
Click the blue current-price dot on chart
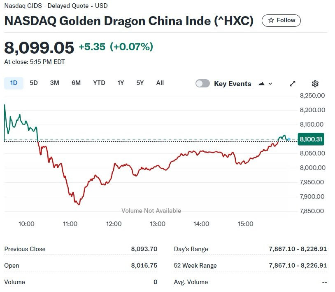(289, 139)
